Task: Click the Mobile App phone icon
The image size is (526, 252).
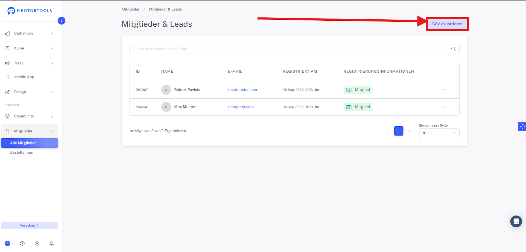Action: tap(8, 77)
